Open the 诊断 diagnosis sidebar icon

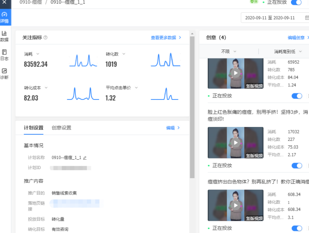coord(5,74)
